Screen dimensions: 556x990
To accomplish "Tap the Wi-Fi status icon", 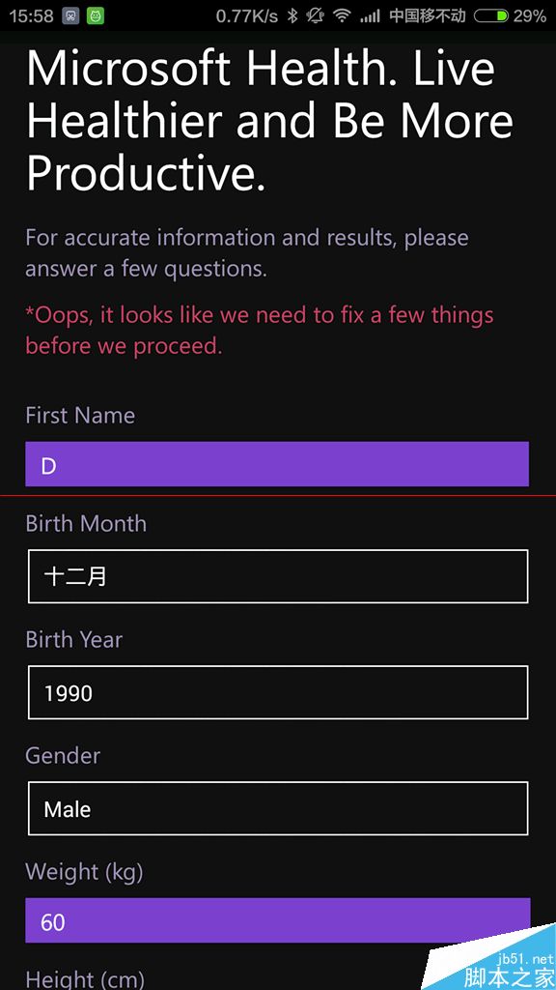I will tap(342, 16).
